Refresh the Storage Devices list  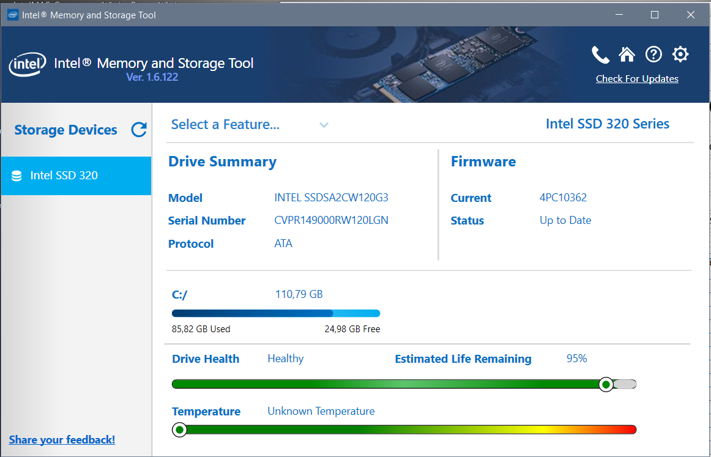point(139,130)
